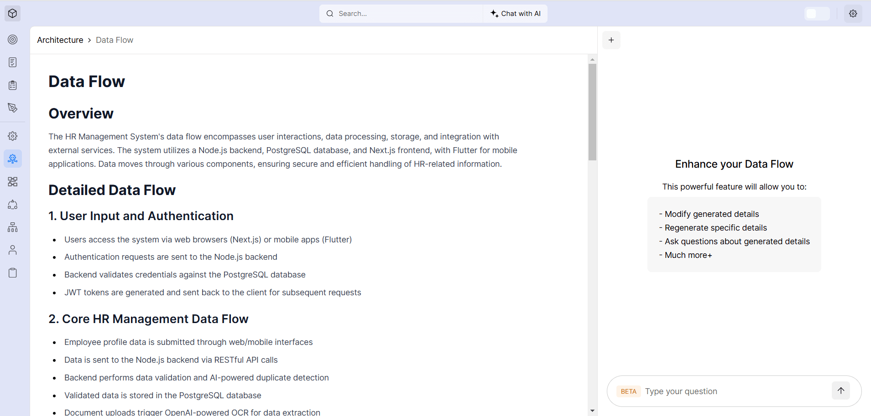Open the document checklist sidebar icon
Image resolution: width=871 pixels, height=416 pixels.
13,62
